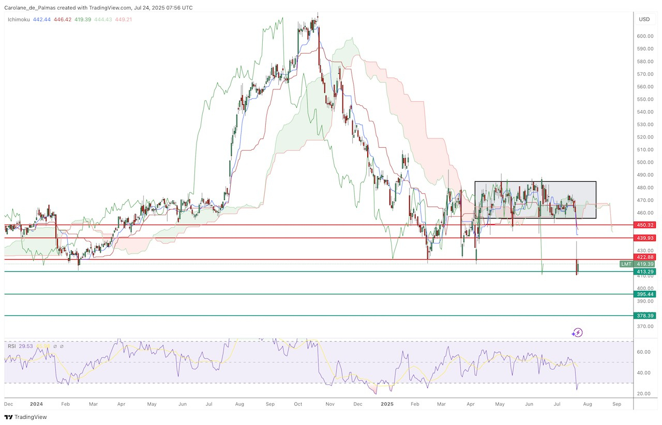The image size is (662, 425).
Task: Click the purple lightning event icon
Action: click(x=578, y=333)
